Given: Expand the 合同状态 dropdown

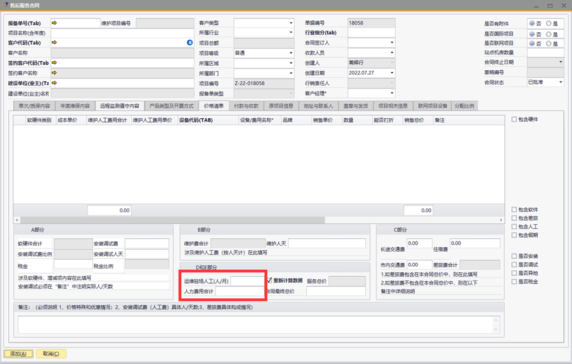Looking at the screenshot, I should point(561,82).
